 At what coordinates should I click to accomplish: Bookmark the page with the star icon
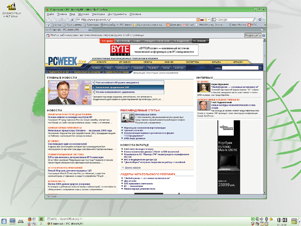point(206,20)
